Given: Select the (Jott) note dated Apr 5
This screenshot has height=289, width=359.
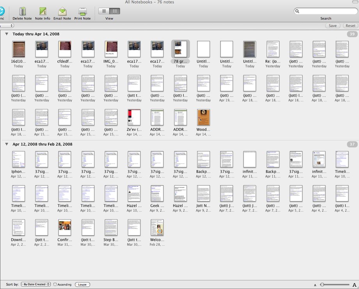Looking at the screenshot, I should point(296,193).
